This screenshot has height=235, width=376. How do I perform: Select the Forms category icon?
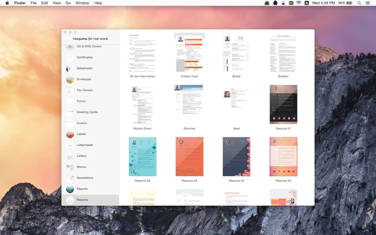tap(70, 102)
